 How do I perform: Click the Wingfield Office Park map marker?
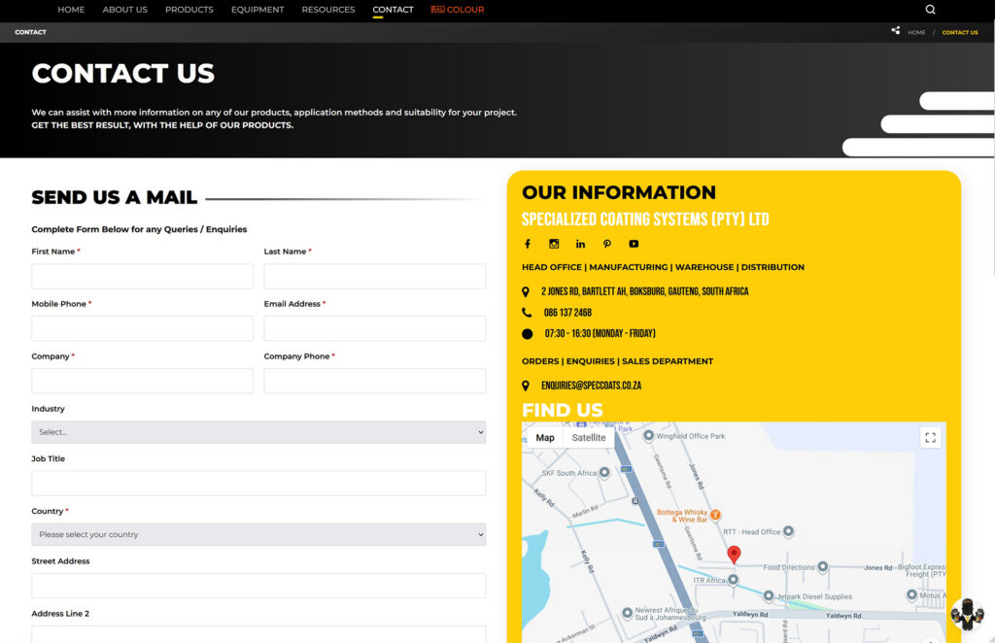(x=648, y=436)
